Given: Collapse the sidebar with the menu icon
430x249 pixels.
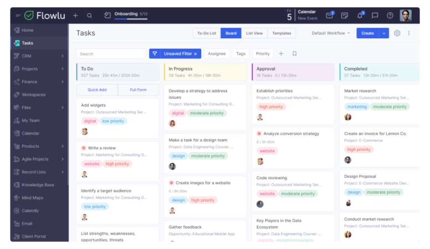Looking at the screenshot, I should point(18,16).
